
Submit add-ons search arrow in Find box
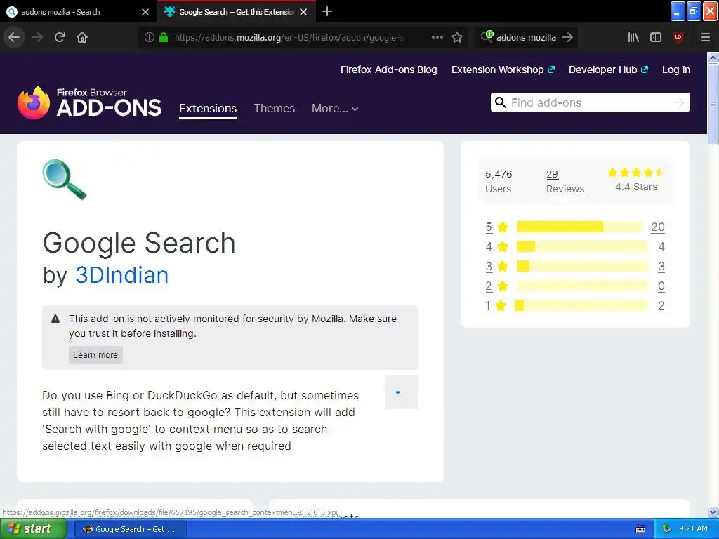[x=679, y=102]
